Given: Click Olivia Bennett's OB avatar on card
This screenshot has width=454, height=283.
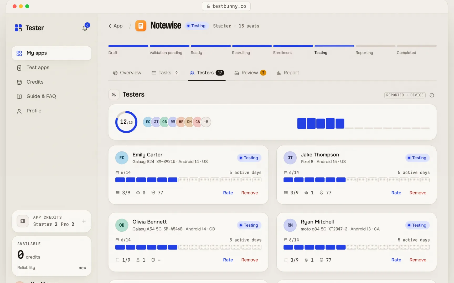Looking at the screenshot, I should [x=122, y=225].
